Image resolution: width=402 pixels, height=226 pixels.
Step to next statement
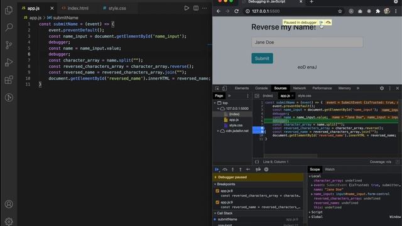coord(248,169)
